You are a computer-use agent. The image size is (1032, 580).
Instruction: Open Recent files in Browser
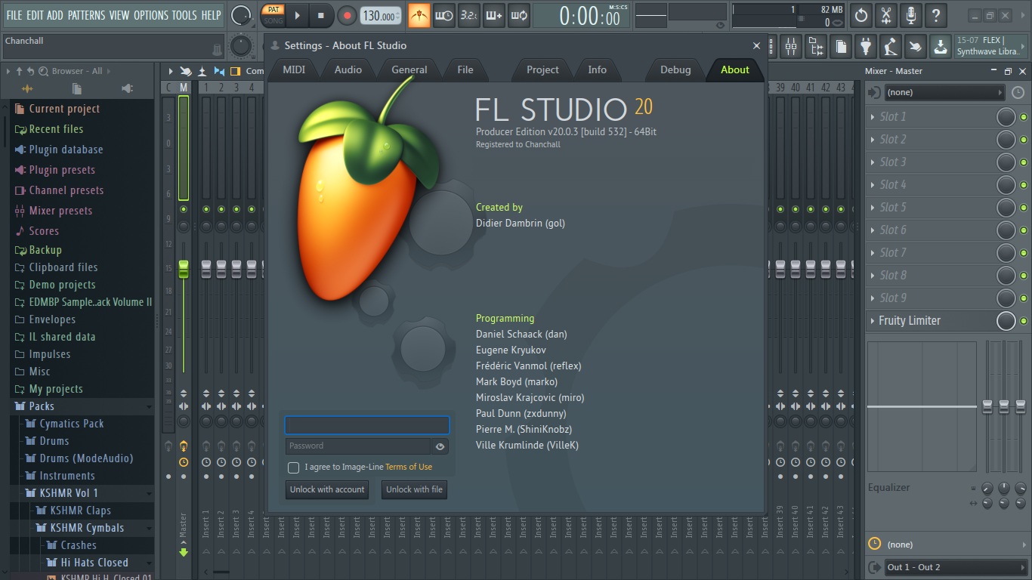click(56, 129)
